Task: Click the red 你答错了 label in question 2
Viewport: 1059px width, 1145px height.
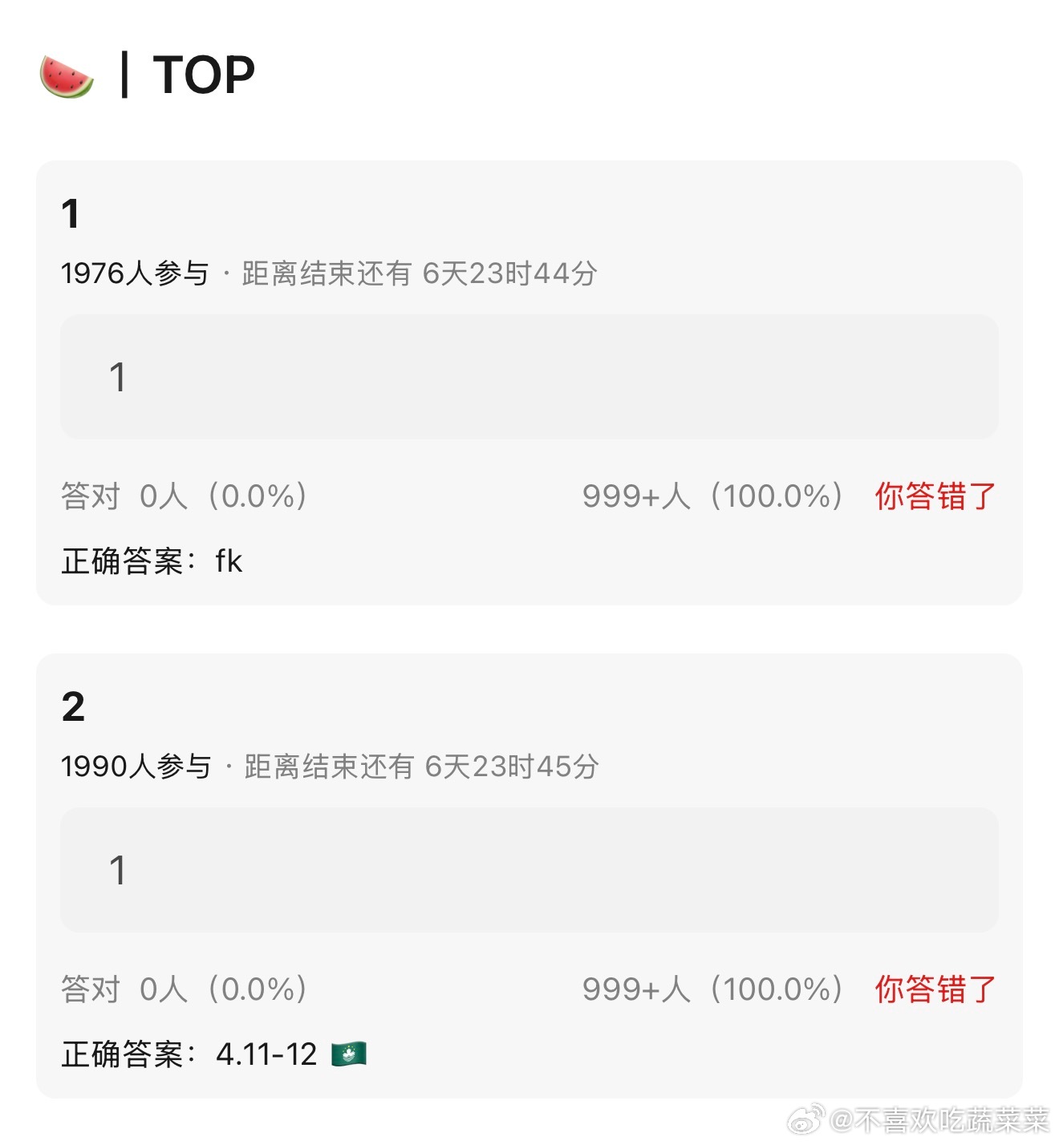Action: pyautogui.click(x=935, y=989)
